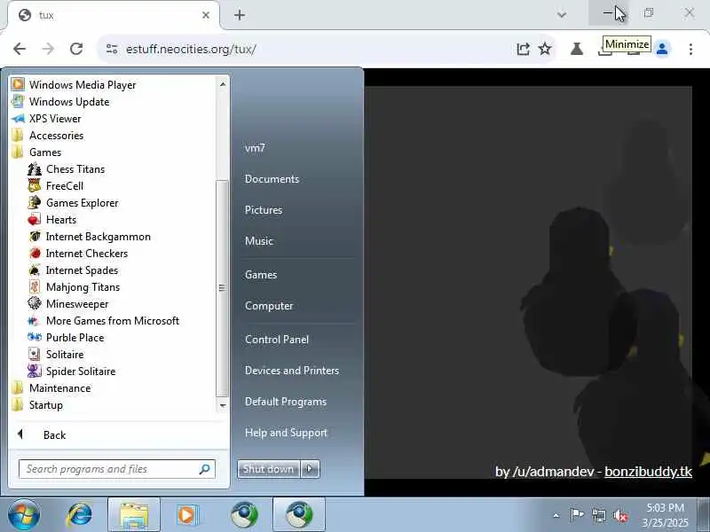Screen dimensions: 710x532
Task: Start FreeCell icon
Action: point(35,186)
